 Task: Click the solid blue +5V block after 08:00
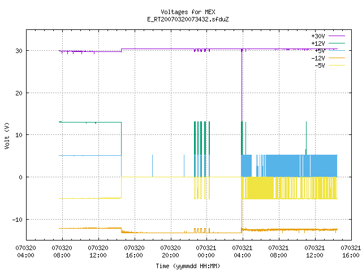[283, 166]
